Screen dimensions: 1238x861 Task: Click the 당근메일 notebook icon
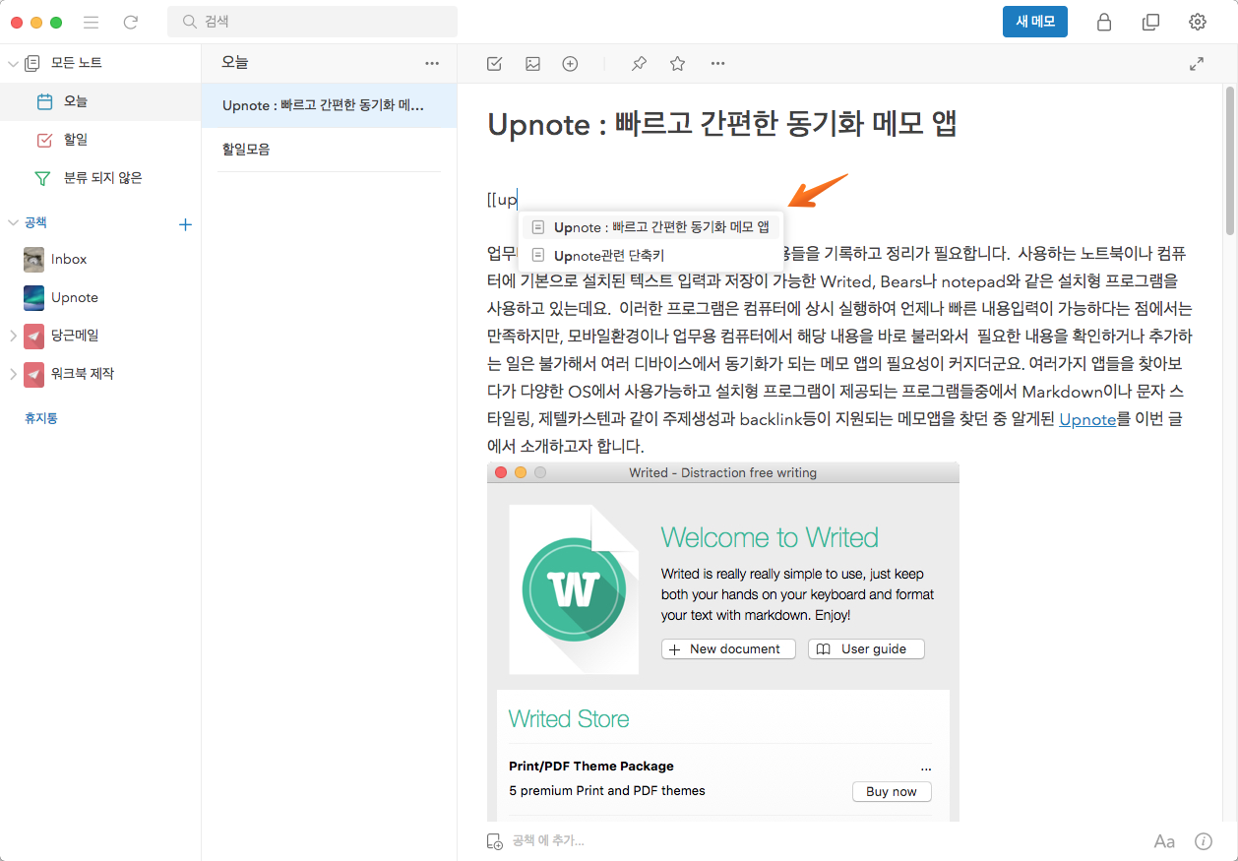coord(33,336)
